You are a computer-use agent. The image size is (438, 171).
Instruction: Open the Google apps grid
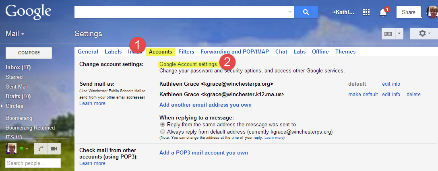click(x=366, y=12)
